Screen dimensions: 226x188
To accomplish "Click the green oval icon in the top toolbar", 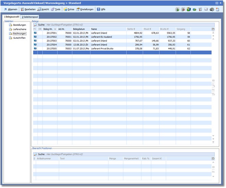I will 194,9.
